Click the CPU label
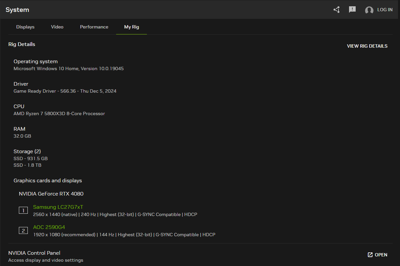 [x=19, y=107]
